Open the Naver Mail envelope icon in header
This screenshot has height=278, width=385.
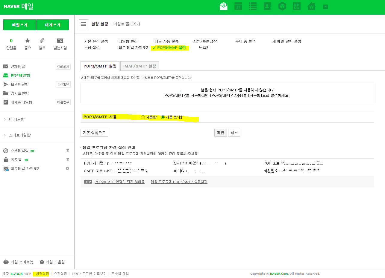pyautogui.click(x=223, y=6)
